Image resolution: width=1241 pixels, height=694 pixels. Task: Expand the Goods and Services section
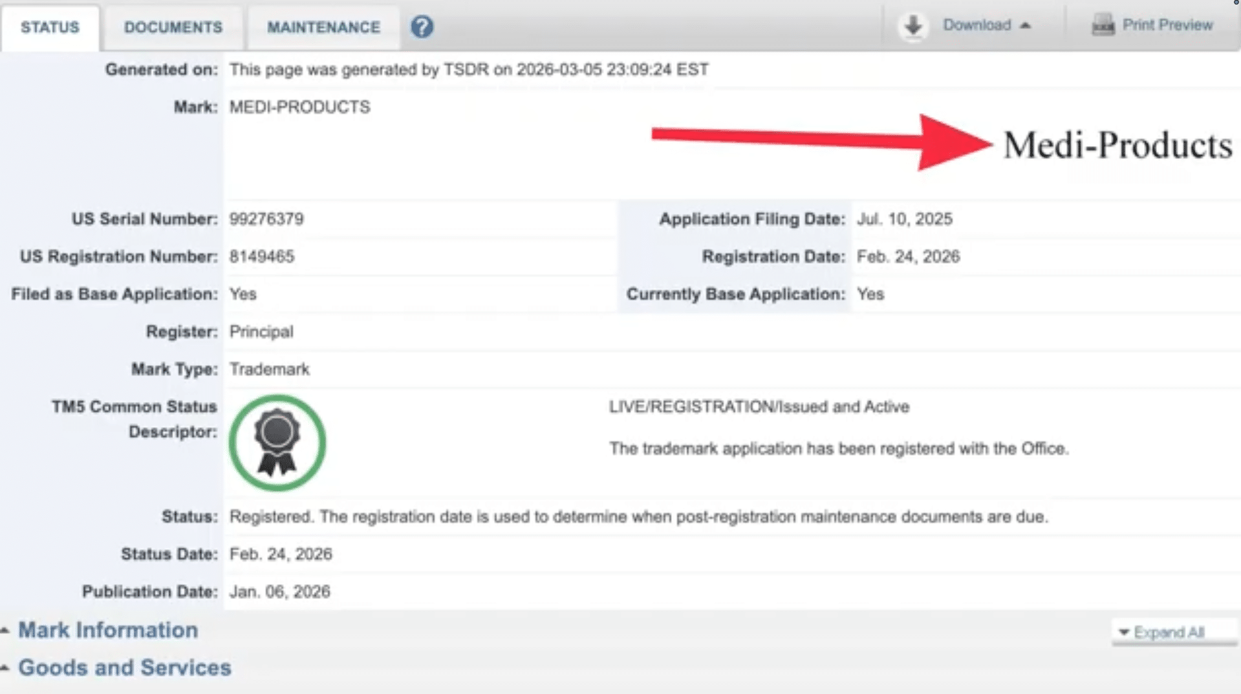click(124, 668)
